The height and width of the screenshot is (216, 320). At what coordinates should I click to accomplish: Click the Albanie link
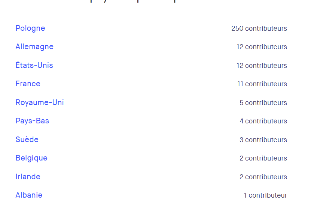coord(29,195)
